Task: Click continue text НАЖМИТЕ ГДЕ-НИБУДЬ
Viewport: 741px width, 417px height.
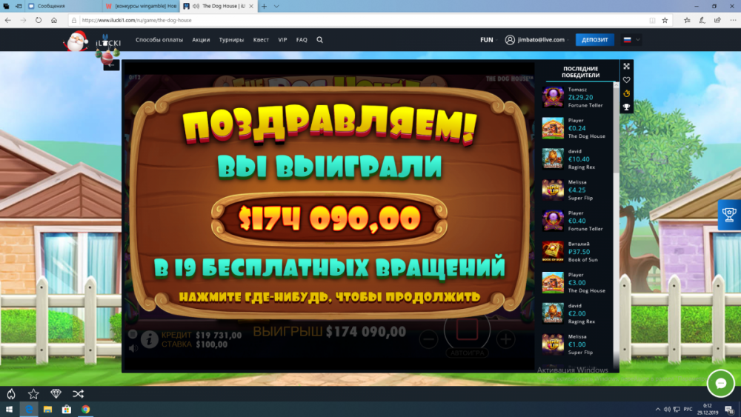Action: (x=330, y=297)
